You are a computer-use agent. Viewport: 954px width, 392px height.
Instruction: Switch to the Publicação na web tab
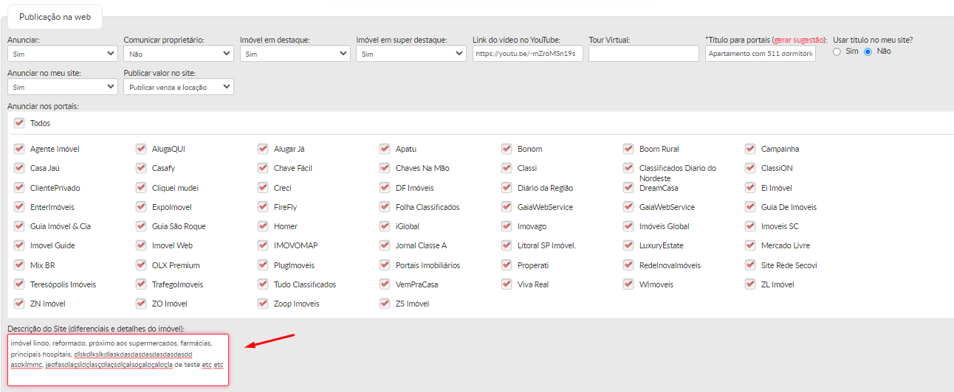coord(55,16)
